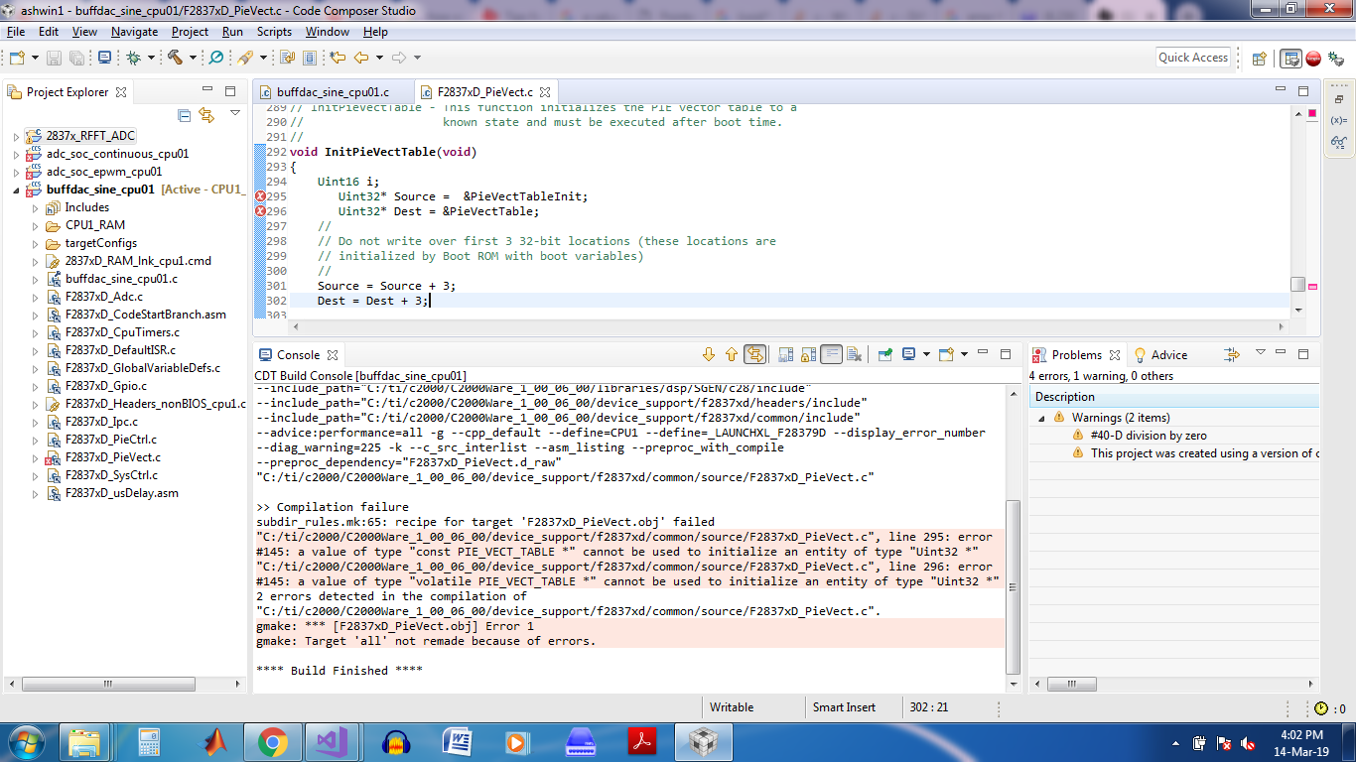
Task: Expand the Includes folder node
Action: click(36, 207)
